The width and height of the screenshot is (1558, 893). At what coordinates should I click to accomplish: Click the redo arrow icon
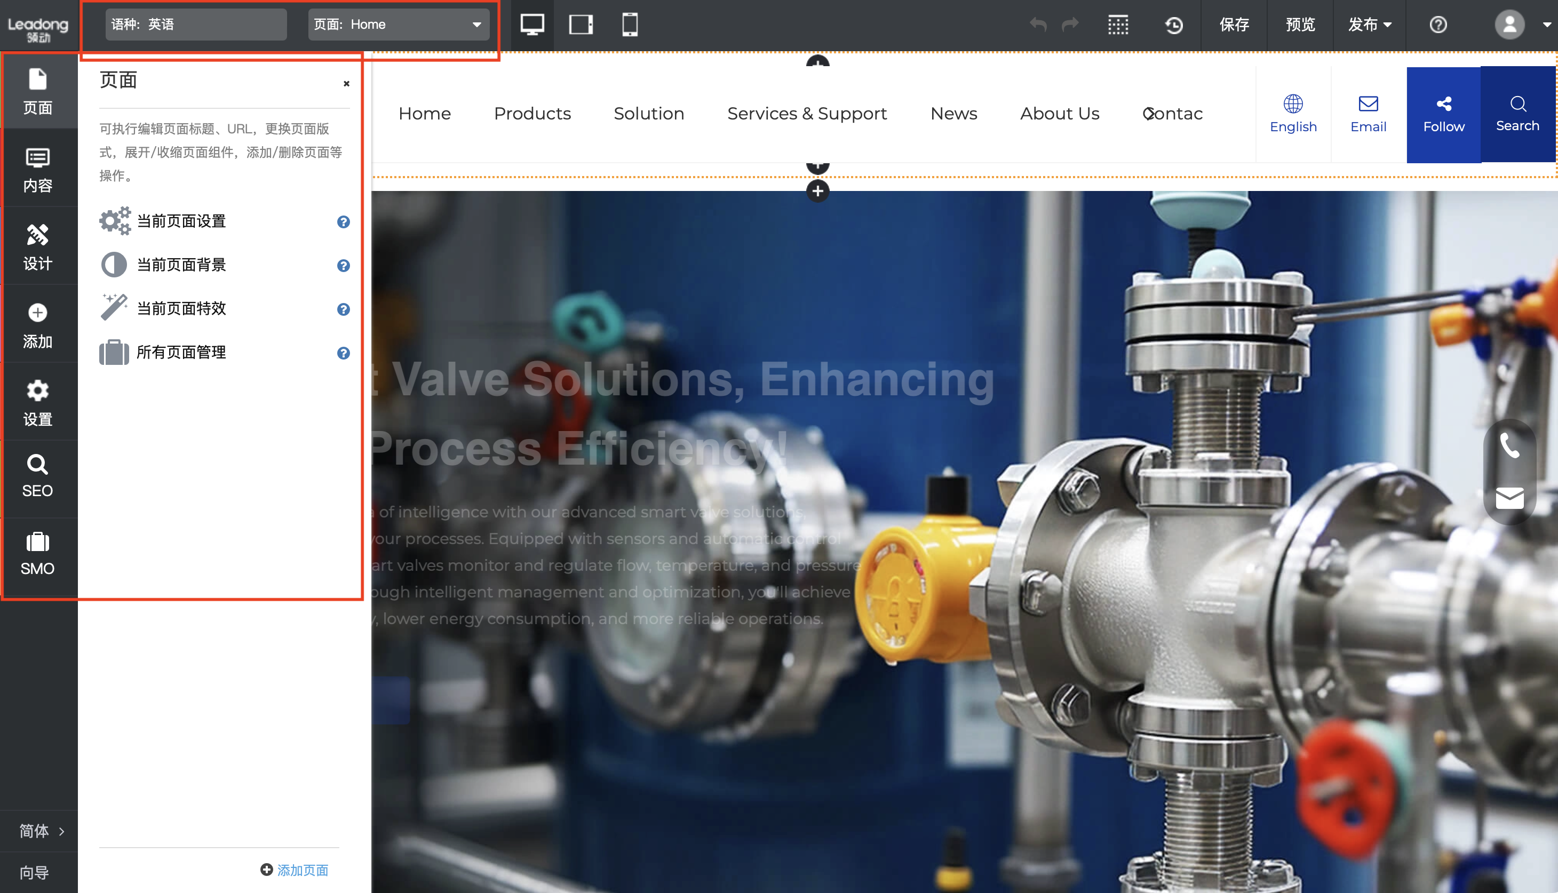coord(1070,25)
